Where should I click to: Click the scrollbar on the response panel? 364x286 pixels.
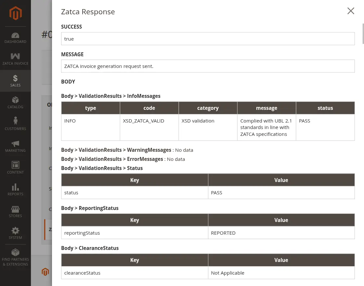tap(363, 33)
